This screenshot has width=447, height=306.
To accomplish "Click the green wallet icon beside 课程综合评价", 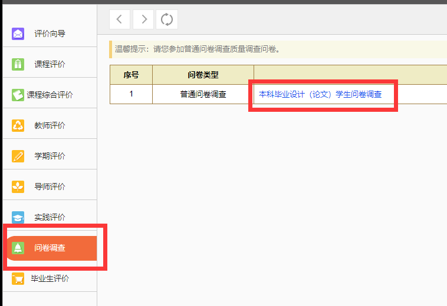I will click(18, 95).
